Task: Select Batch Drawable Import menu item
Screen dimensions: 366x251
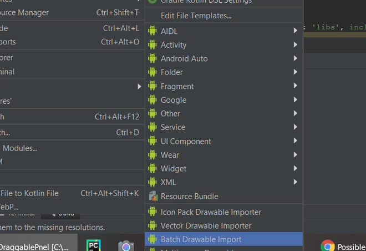Action: tap(201, 239)
